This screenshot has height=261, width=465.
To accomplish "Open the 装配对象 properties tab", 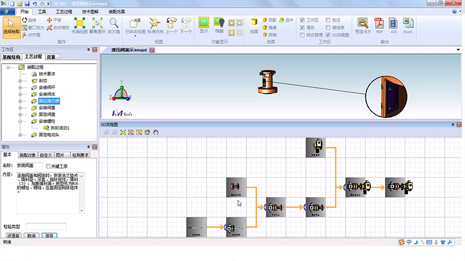I will [x=27, y=155].
